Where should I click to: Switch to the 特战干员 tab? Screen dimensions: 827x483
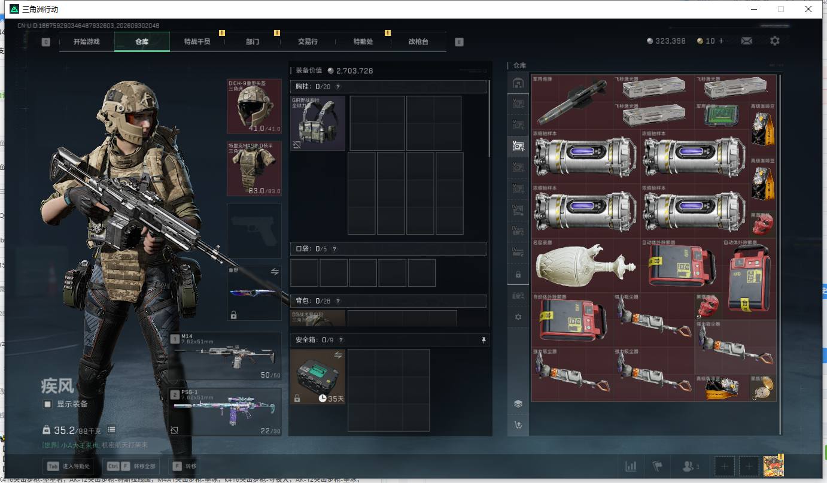[x=197, y=42]
